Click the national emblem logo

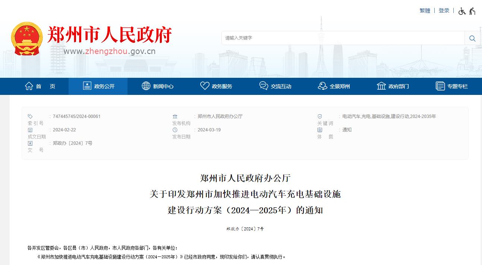click(x=27, y=39)
